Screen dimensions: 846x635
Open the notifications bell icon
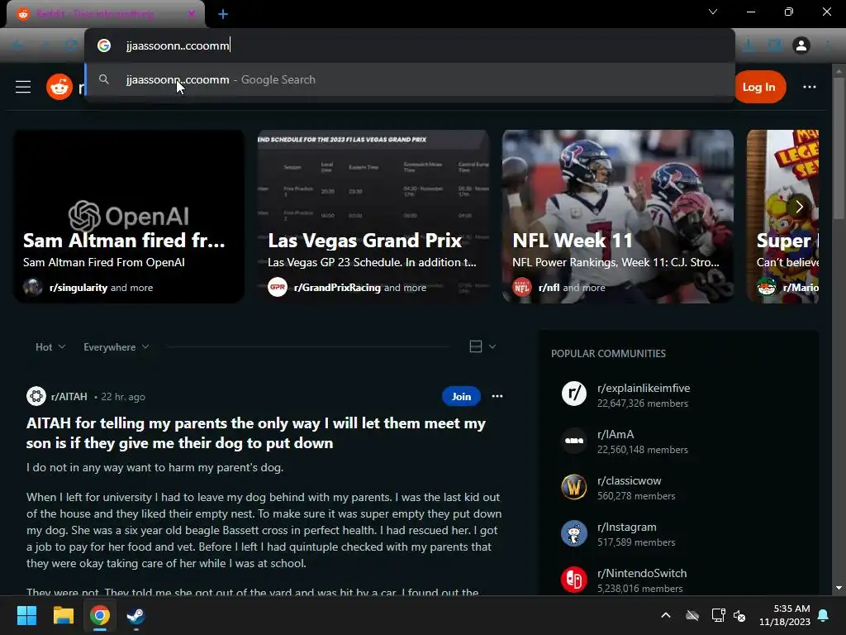click(824, 615)
